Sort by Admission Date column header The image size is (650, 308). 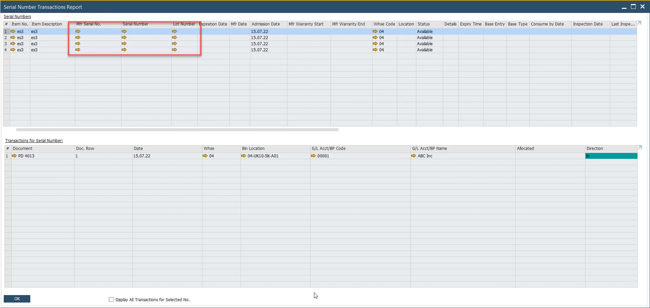[266, 24]
